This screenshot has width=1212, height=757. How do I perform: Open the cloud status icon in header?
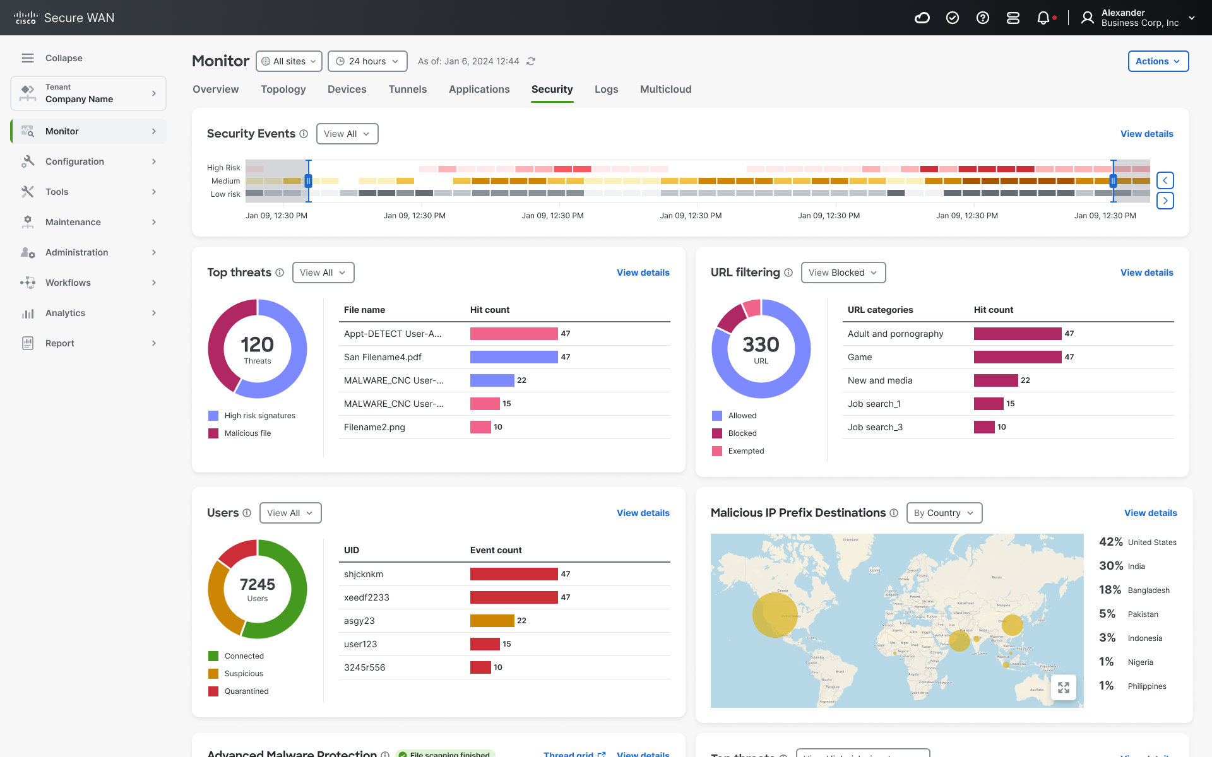pos(922,18)
